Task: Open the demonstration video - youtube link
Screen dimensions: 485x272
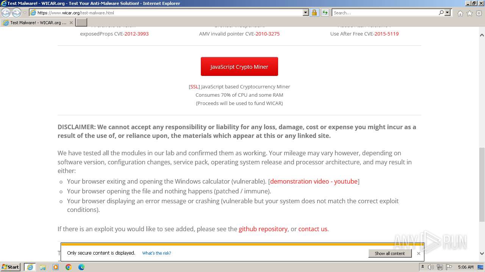Action: [314, 181]
